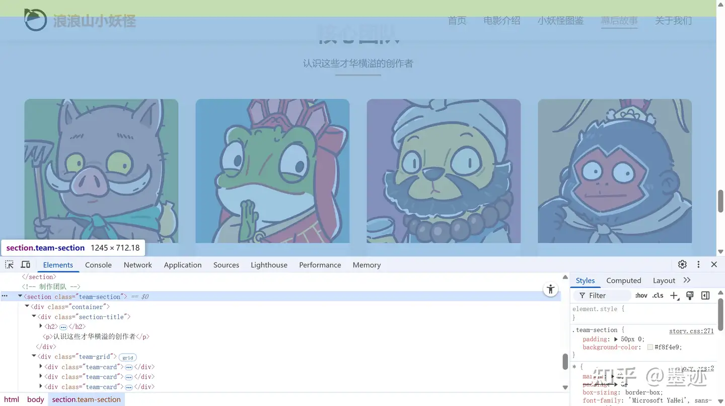The width and height of the screenshot is (725, 406).
Task: Open color picker for #f8f4e9 swatch
Action: (650, 347)
